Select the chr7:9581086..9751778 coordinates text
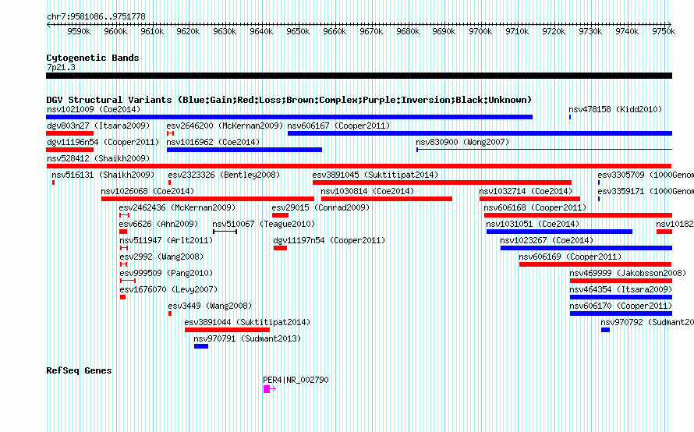This screenshot has height=432, width=694. pyautogui.click(x=96, y=17)
